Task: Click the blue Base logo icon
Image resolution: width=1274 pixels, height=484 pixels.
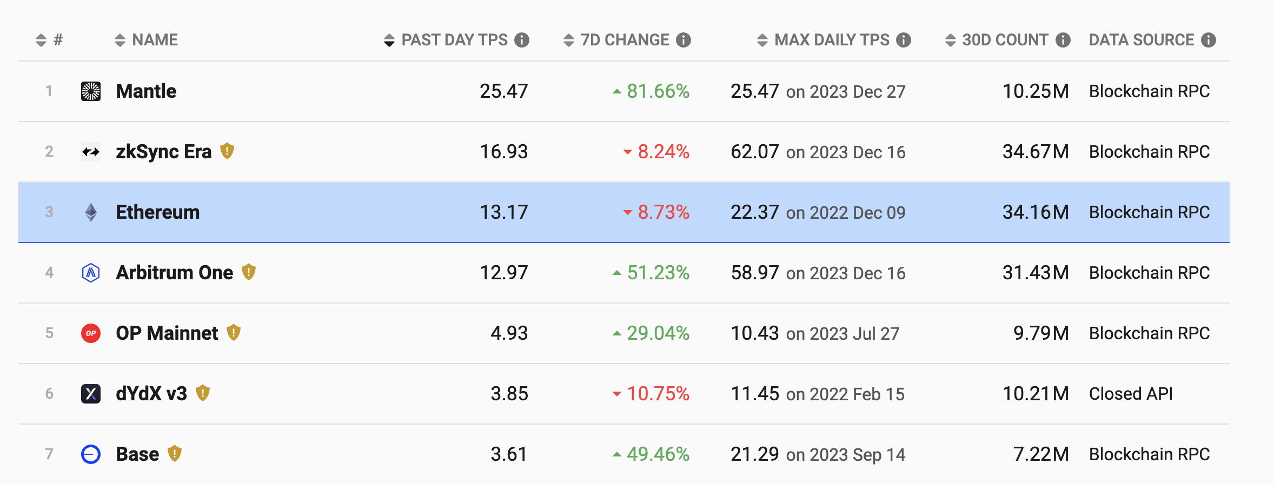Action: [91, 454]
